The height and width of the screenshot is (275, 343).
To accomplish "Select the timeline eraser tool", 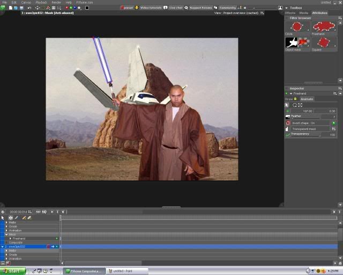I will tap(29, 218).
